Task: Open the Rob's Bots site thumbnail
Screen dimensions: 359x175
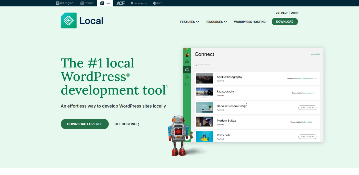Action: tap(205, 136)
